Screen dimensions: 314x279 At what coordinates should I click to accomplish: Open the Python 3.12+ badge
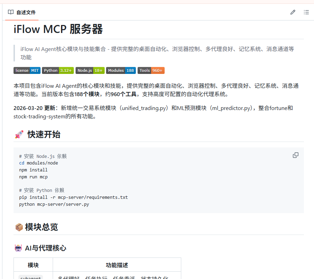pos(58,70)
